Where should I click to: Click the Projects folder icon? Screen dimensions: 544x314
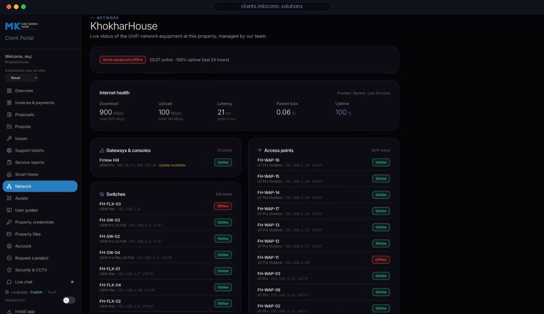tap(9, 127)
